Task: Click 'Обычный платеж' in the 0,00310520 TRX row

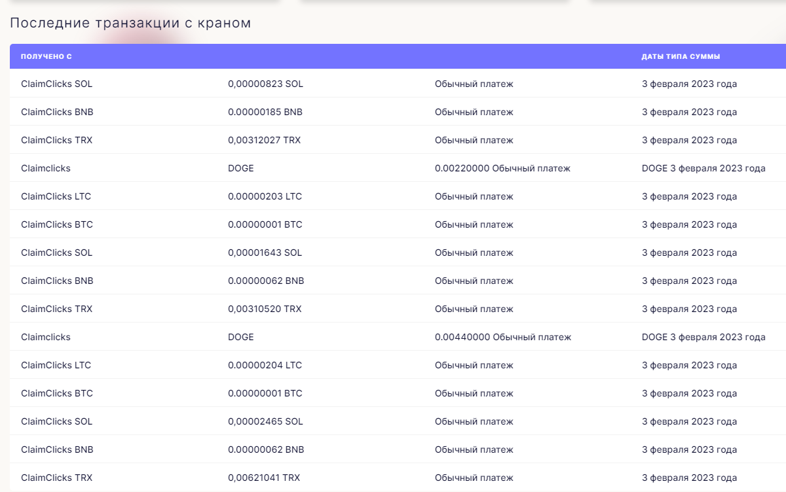Action: click(x=474, y=309)
